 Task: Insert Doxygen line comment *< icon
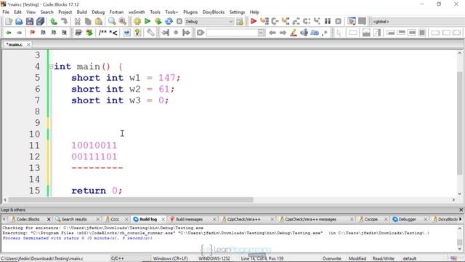[x=113, y=33]
